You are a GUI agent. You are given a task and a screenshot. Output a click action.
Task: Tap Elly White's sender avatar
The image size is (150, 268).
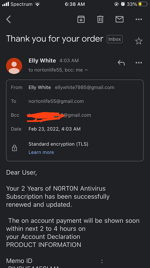[x=14, y=66]
